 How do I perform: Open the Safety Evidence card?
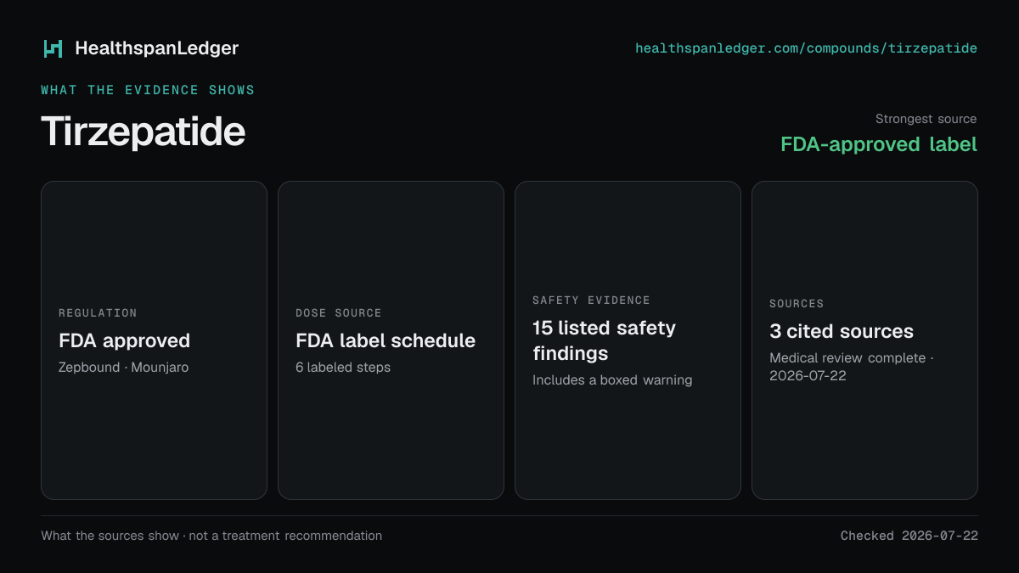pyautogui.click(x=628, y=340)
